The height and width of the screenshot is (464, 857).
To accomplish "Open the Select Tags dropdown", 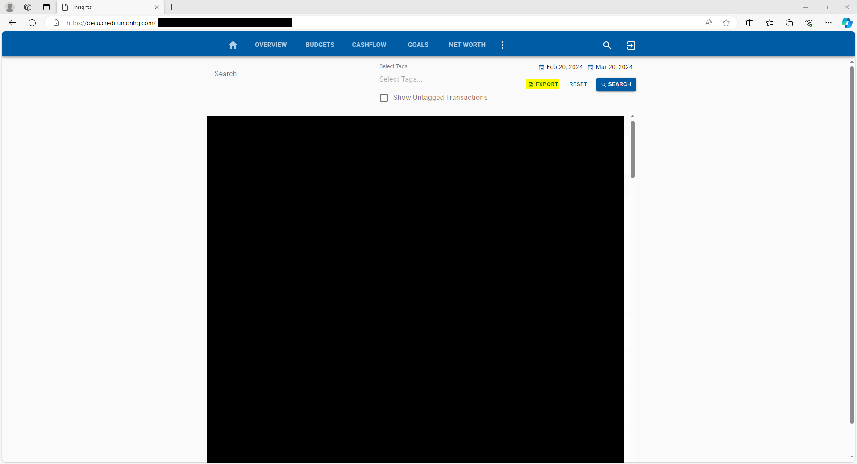I will click(437, 79).
